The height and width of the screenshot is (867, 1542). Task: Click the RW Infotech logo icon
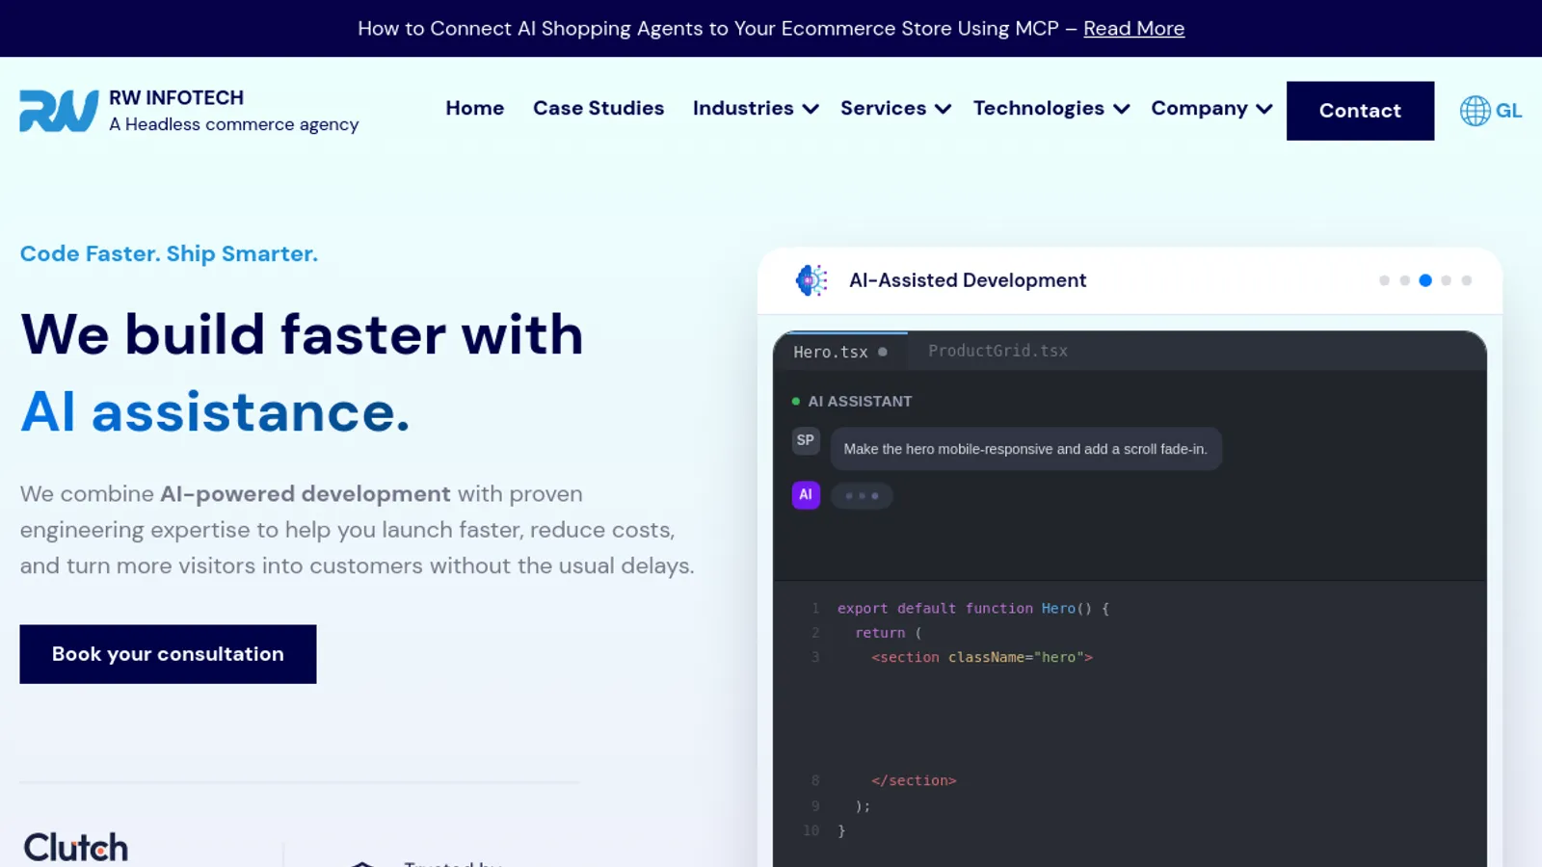coord(59,111)
